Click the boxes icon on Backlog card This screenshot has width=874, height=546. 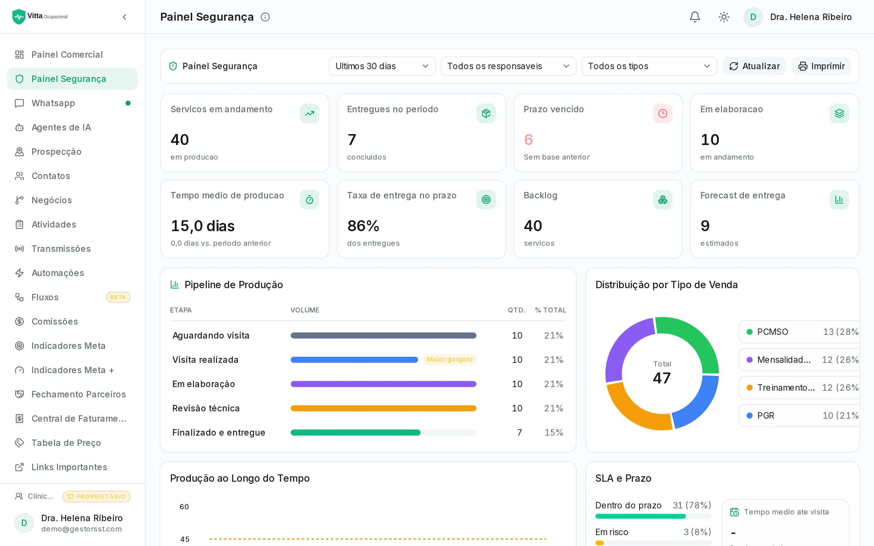coord(662,200)
